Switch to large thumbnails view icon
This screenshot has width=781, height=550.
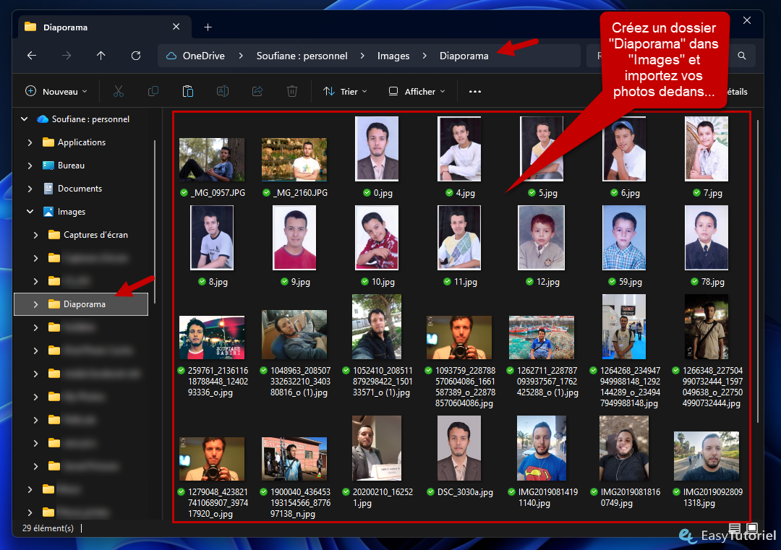click(752, 528)
